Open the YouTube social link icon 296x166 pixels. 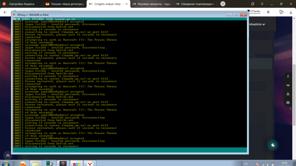[x=288, y=94]
